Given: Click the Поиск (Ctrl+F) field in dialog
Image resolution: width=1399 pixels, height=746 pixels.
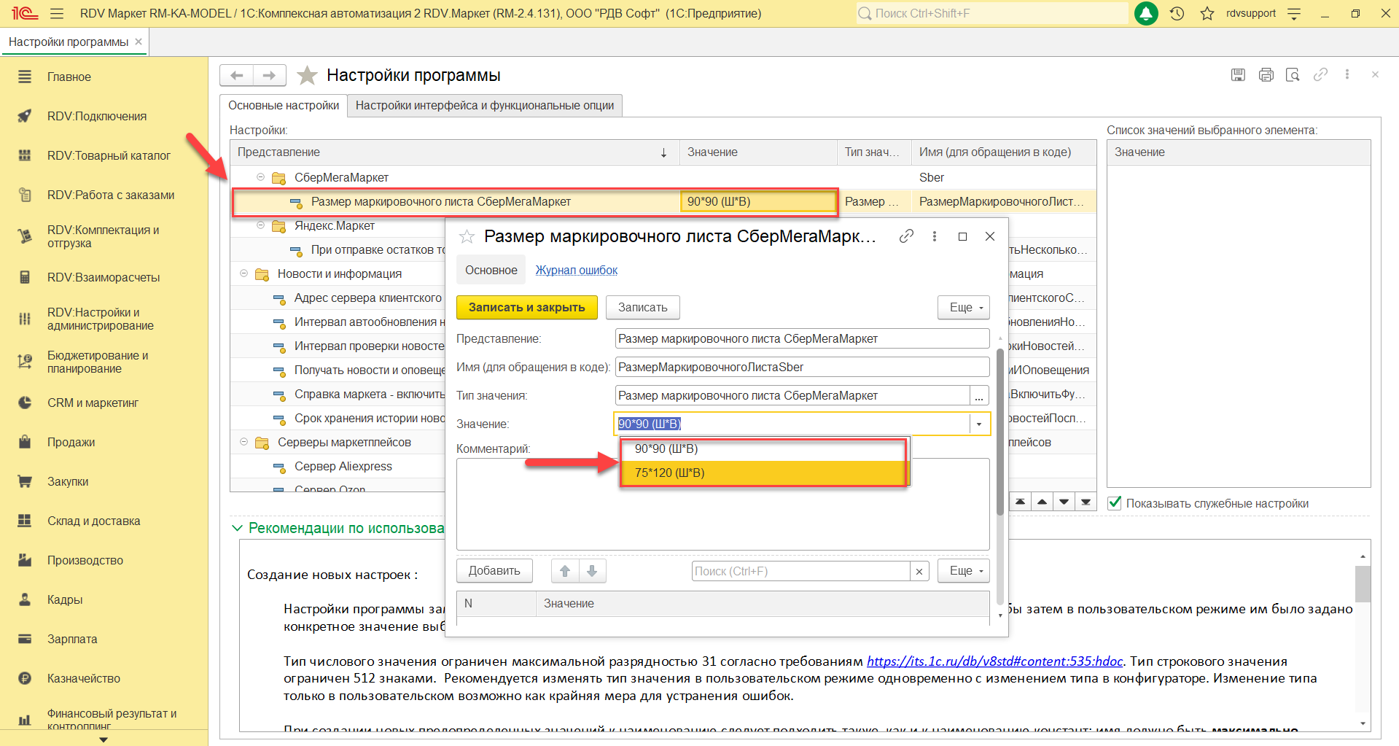Looking at the screenshot, I should click(800, 571).
